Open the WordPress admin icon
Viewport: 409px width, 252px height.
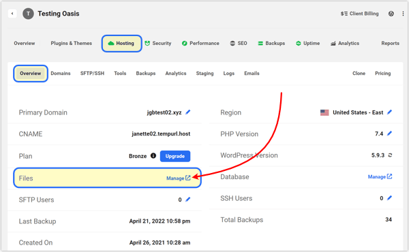click(391, 14)
